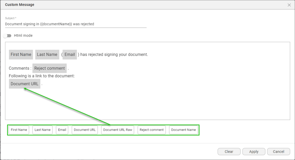Viewport: 295px width, 160px height.
Task: Insert Document Name placeholder button
Action: click(x=183, y=130)
